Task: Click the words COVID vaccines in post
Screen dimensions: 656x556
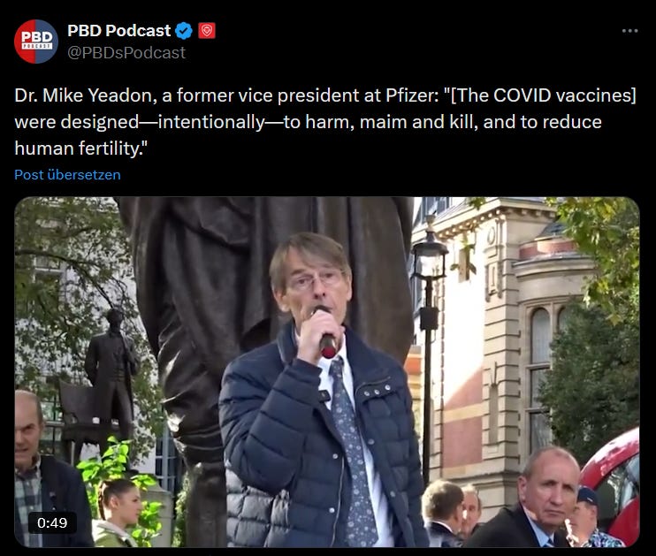Action: [x=563, y=95]
